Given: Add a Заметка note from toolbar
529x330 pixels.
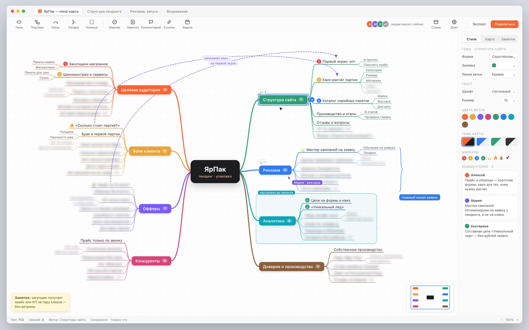Looking at the screenshot, I should tap(133, 24).
